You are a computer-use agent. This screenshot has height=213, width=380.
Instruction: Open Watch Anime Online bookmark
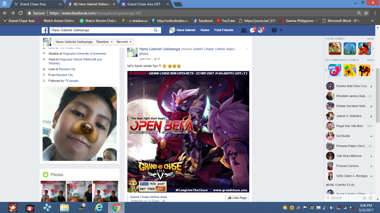click(x=56, y=21)
